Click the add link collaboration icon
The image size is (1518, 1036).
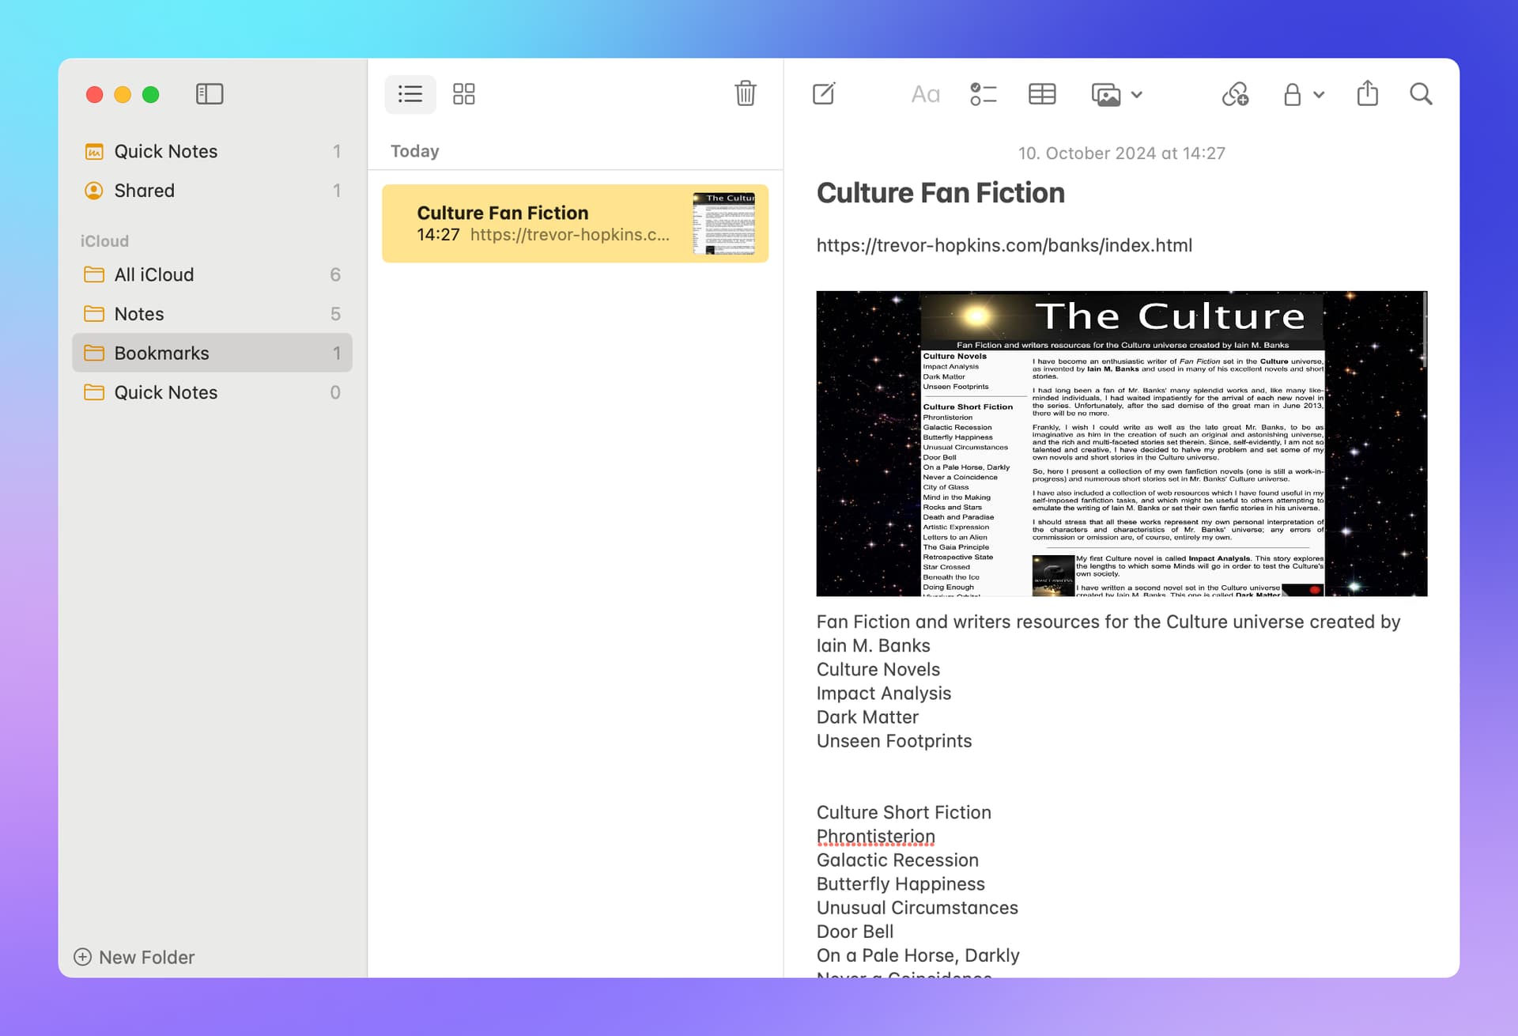[x=1235, y=94]
